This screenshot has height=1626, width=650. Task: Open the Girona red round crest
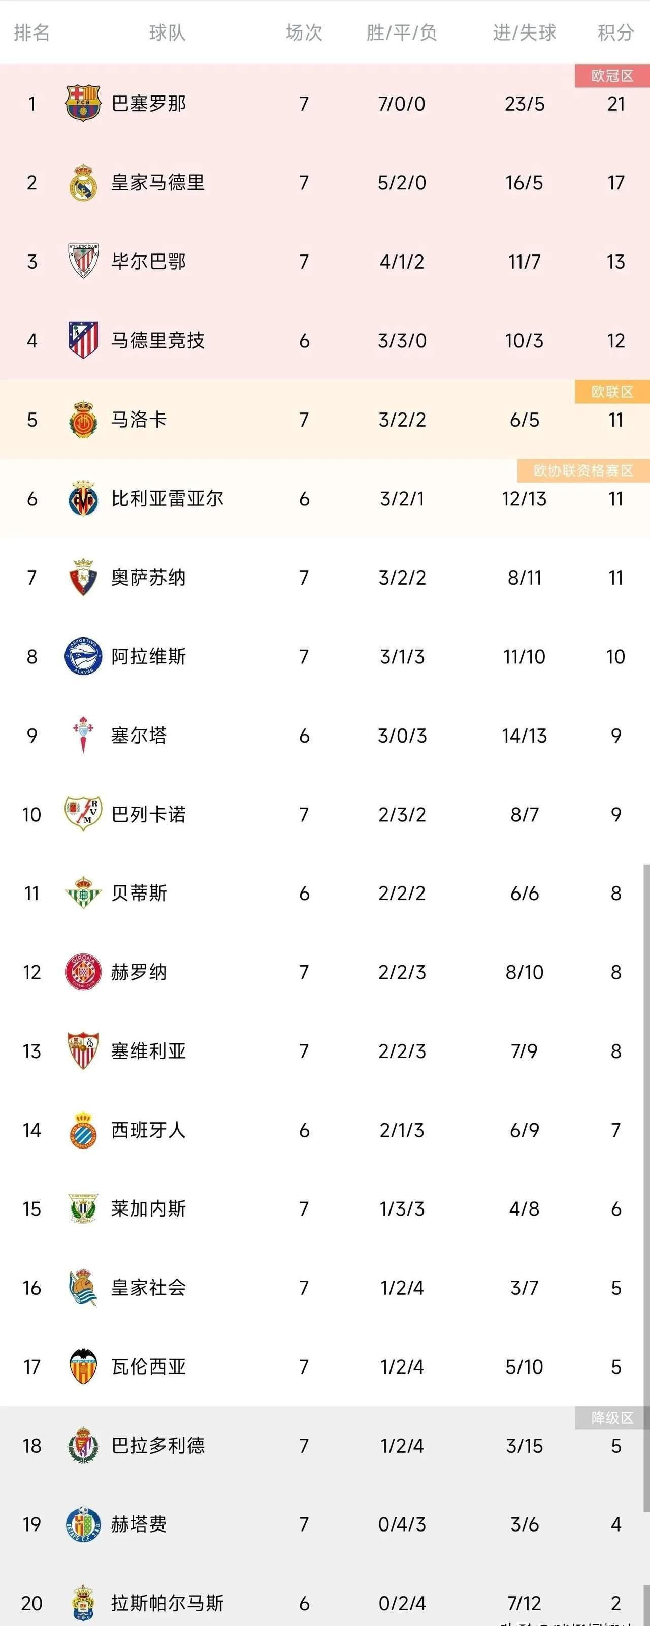click(x=83, y=972)
